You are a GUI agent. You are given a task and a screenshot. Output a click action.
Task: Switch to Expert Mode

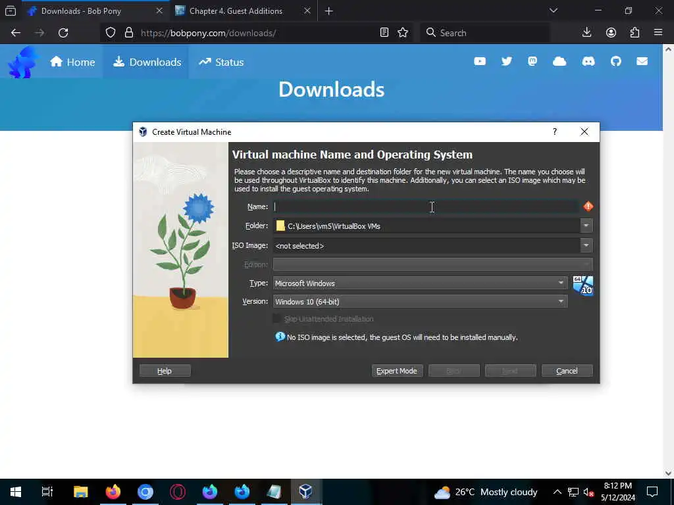coord(397,371)
